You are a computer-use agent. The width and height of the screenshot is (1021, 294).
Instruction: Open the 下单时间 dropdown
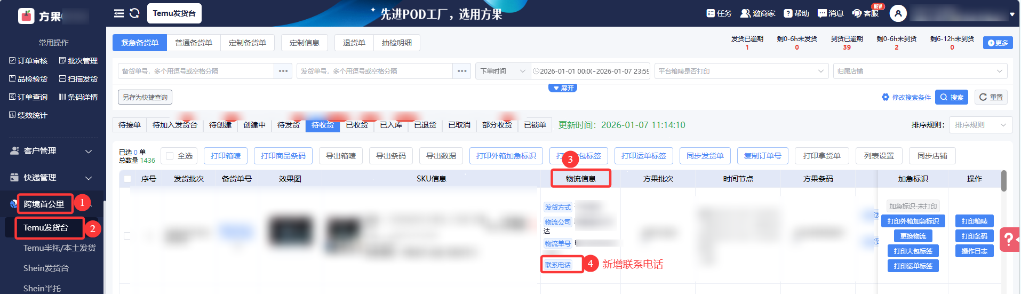point(502,71)
